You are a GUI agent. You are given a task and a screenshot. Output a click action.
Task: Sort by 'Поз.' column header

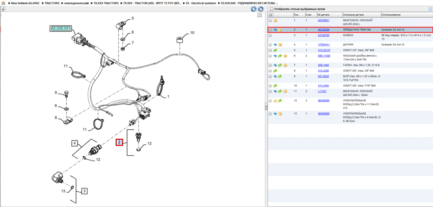click(x=298, y=15)
